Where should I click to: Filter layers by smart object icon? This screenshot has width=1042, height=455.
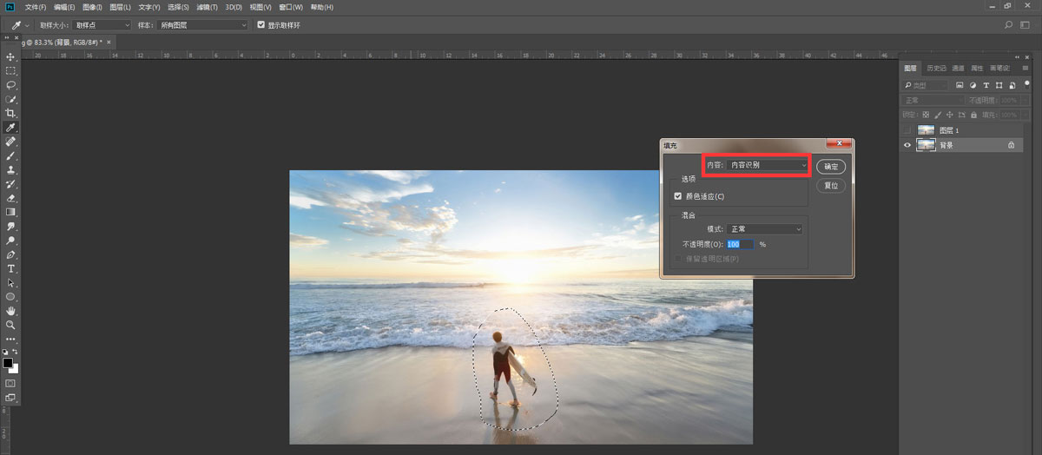coord(1013,85)
